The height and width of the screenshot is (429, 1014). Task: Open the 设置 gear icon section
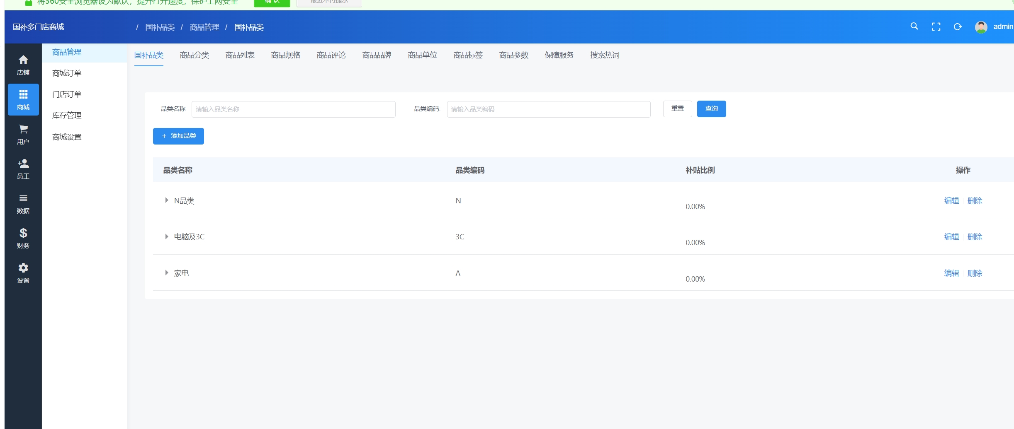[23, 268]
